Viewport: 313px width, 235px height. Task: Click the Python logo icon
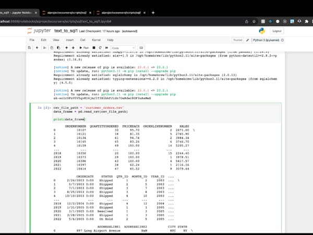coord(262,31)
